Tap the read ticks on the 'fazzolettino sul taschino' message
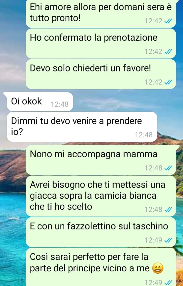This screenshot has width=183, height=286. click(x=168, y=240)
